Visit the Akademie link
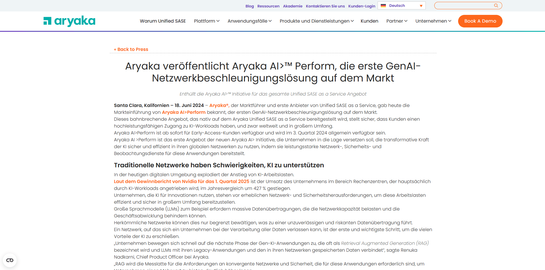This screenshot has width=545, height=270. [292, 6]
